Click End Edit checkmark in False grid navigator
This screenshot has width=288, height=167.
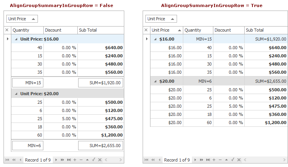tap(93, 160)
